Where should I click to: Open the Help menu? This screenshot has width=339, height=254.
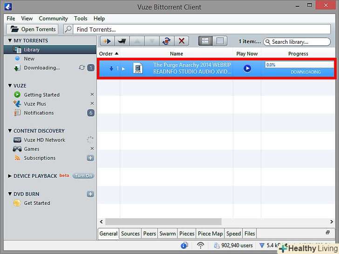tap(99, 19)
